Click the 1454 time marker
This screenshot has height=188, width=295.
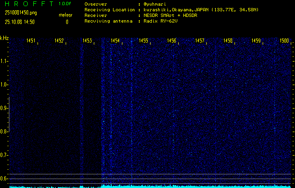[115, 41]
